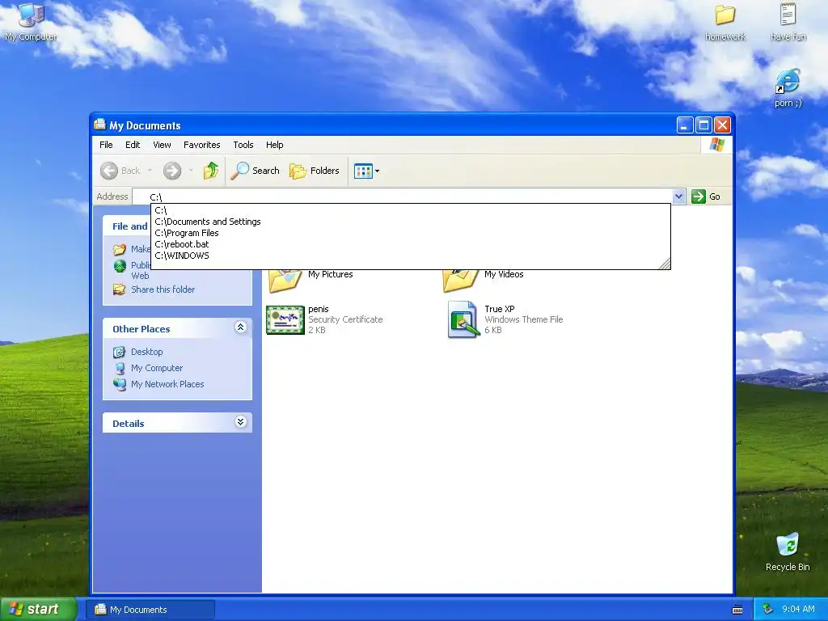828x621 pixels.
Task: Select C:\Program Files suggestion
Action: point(411,233)
